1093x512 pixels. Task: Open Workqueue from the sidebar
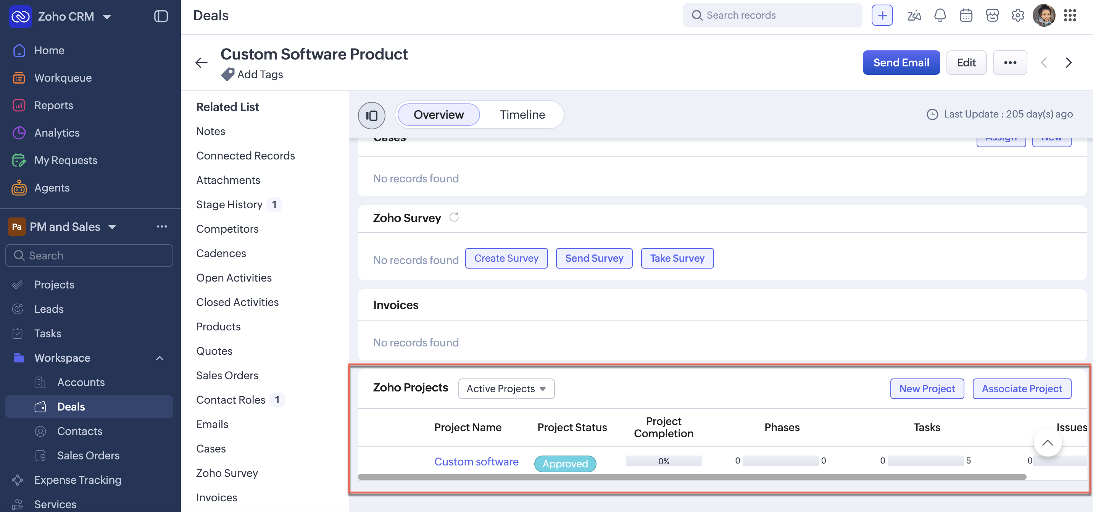click(x=63, y=78)
